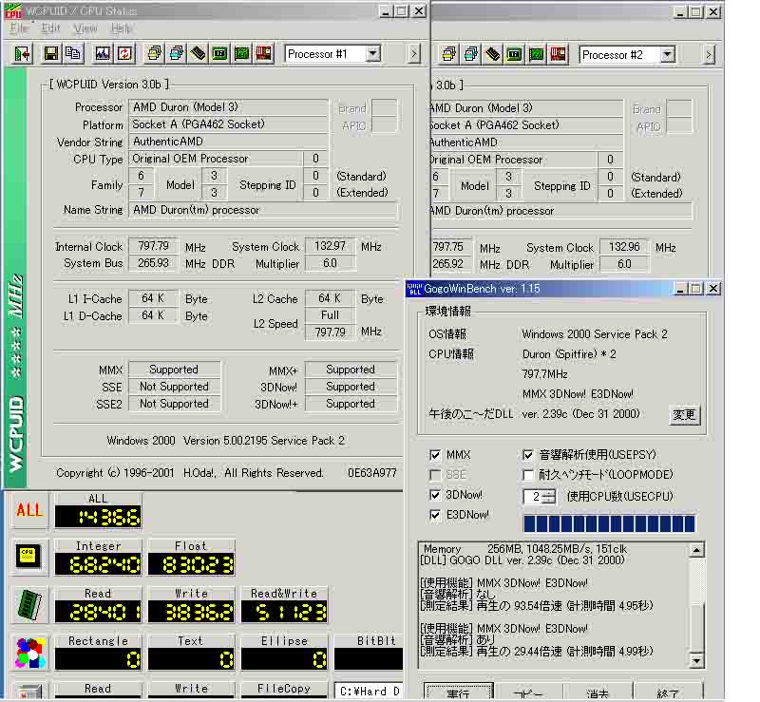Image resolution: width=760 pixels, height=702 pixels.
Task: Click the 終了 exit button
Action: point(668,692)
